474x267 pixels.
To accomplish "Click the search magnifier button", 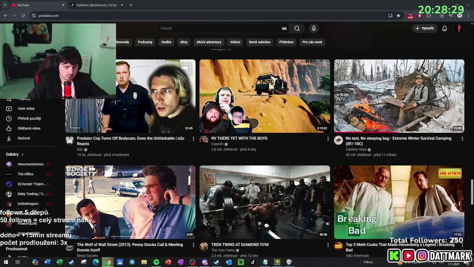I will coord(297,28).
